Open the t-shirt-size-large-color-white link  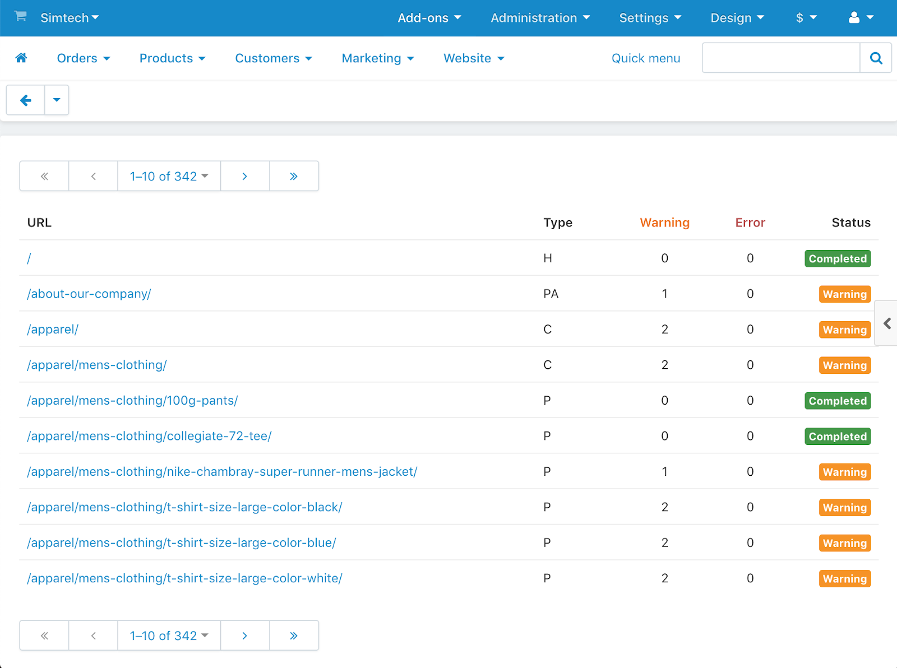click(184, 578)
